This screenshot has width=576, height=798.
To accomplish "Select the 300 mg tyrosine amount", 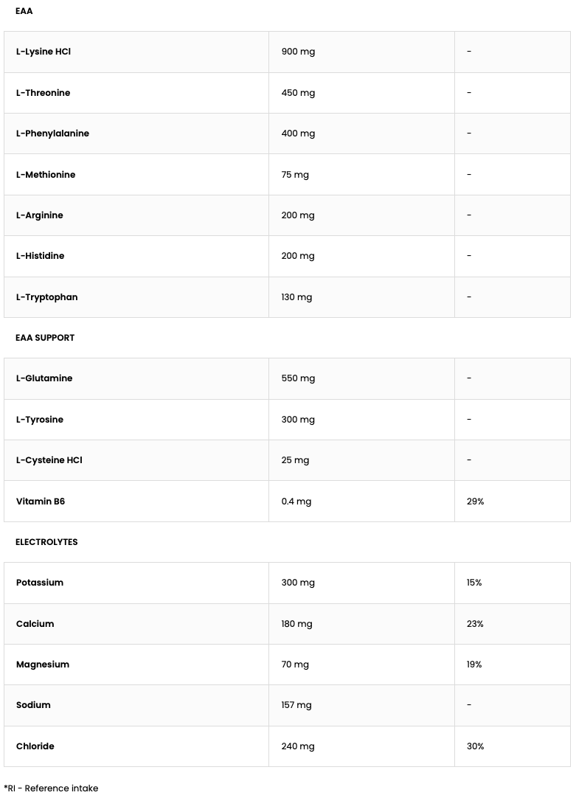I will [x=298, y=420].
